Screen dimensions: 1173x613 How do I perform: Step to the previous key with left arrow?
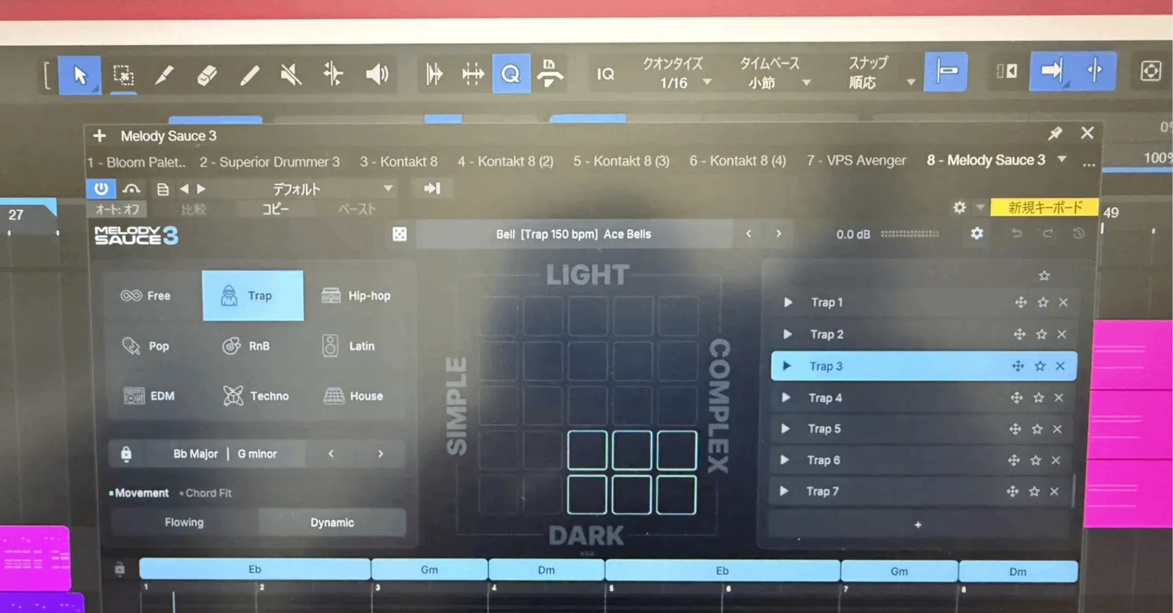pyautogui.click(x=331, y=454)
